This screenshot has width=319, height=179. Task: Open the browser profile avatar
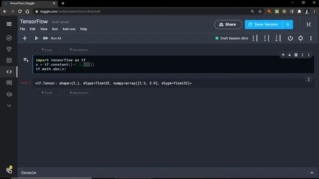[307, 11]
